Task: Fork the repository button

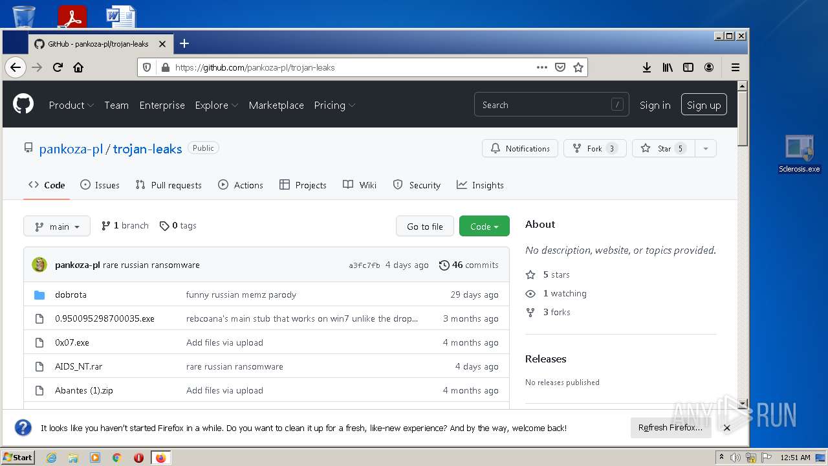Action: coord(594,148)
